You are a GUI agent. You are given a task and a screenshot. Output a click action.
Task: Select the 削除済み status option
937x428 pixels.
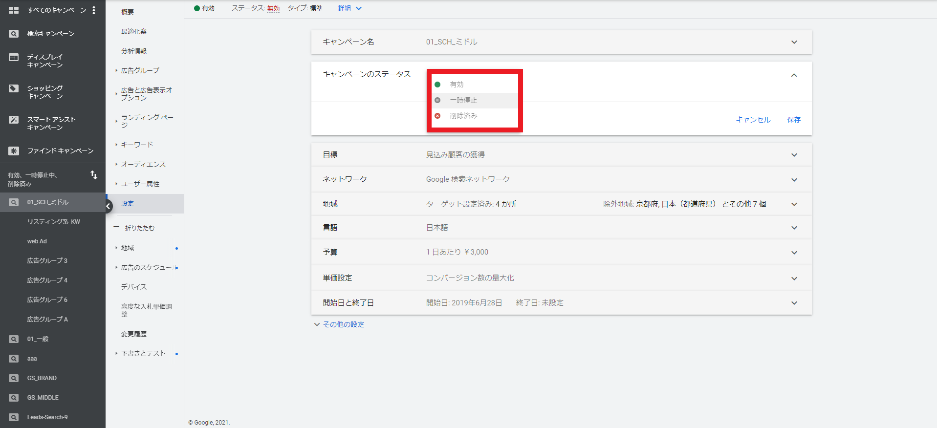[475, 116]
